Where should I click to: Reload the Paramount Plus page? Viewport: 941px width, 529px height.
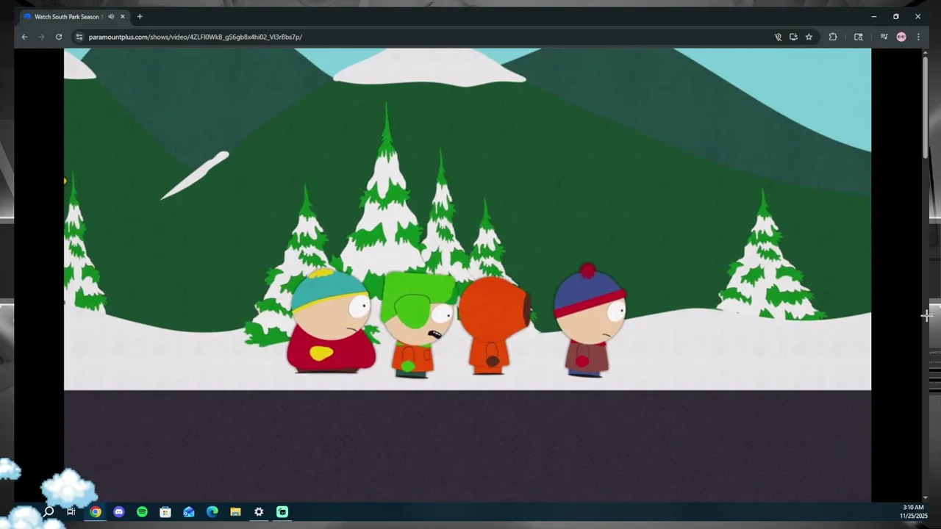(x=59, y=37)
